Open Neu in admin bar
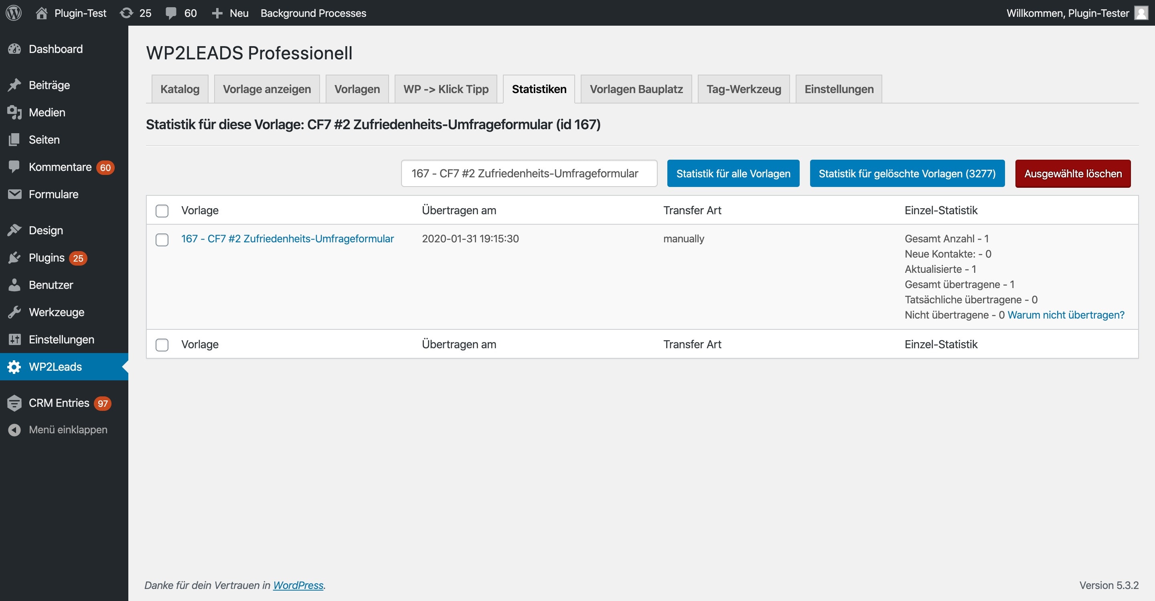Screen dimensions: 1155x601 (239, 13)
